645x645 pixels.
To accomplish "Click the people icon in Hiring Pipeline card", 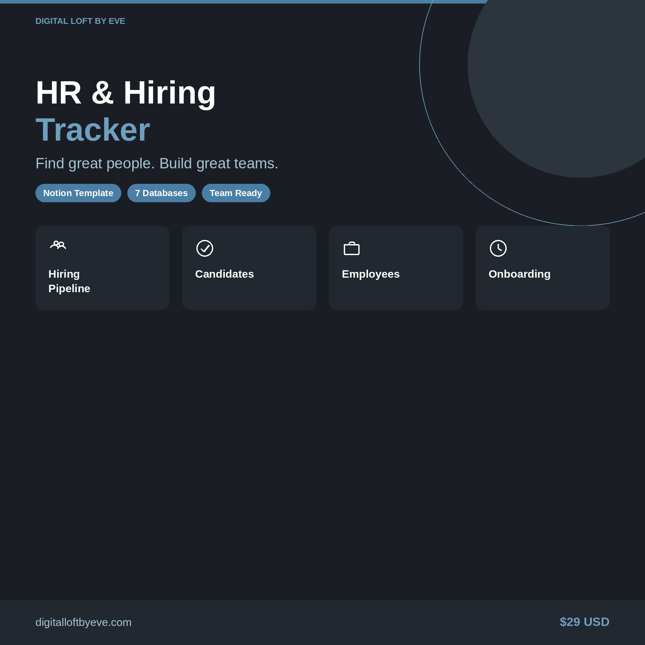I will point(58,245).
